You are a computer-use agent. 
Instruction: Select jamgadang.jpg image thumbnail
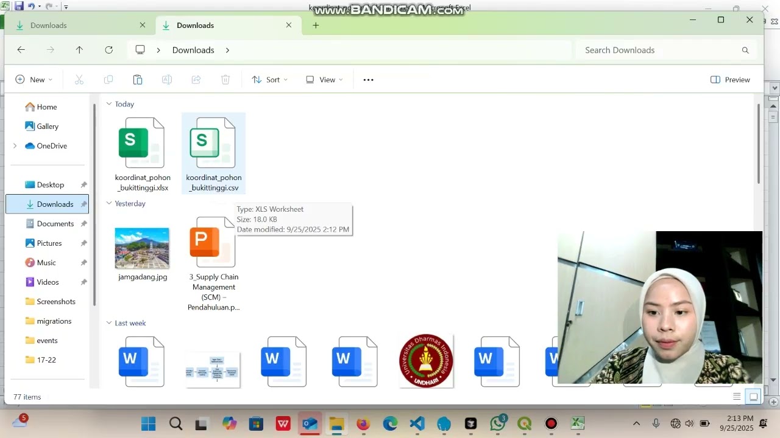(x=142, y=248)
